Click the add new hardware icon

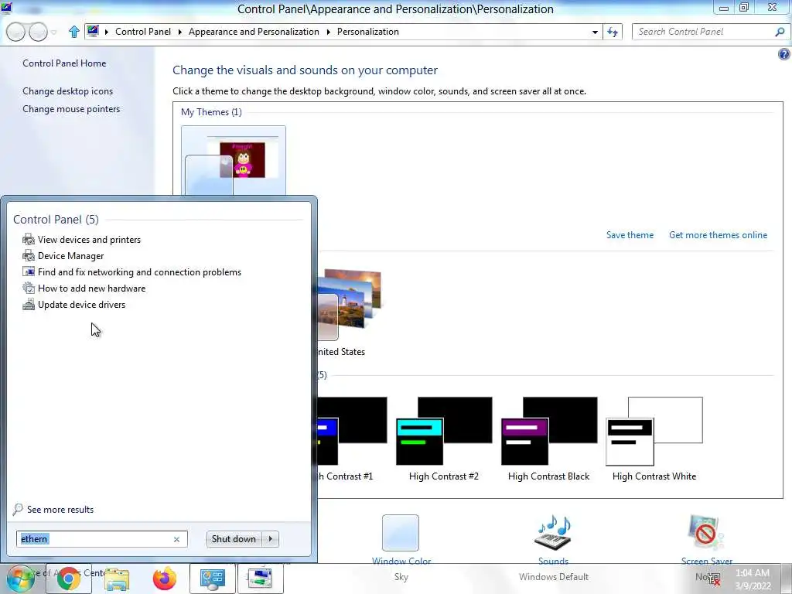[29, 288]
